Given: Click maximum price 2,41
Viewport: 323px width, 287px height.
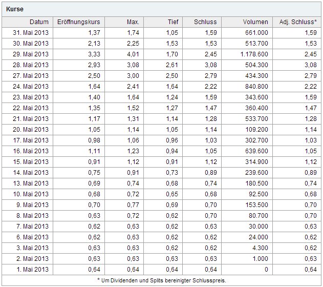Looking at the screenshot, I should tap(133, 86).
